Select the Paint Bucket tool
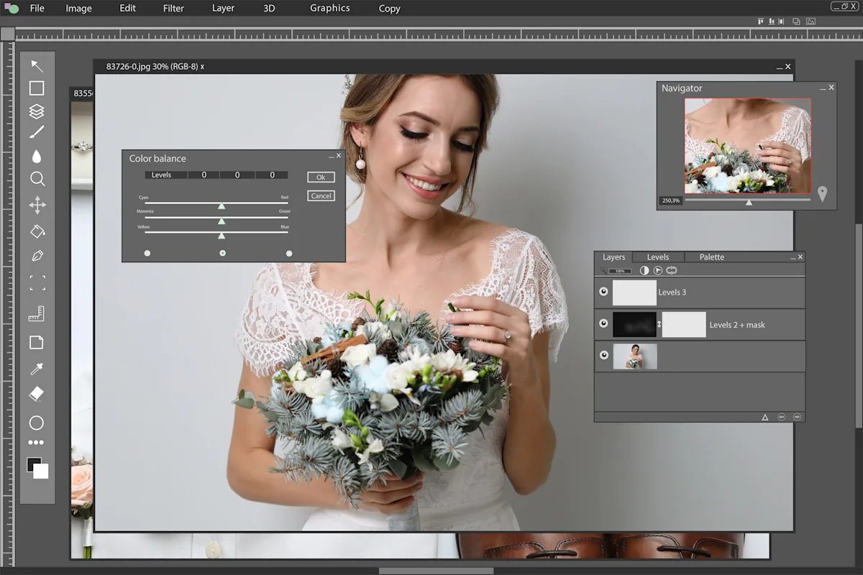The image size is (863, 575). coord(37,231)
